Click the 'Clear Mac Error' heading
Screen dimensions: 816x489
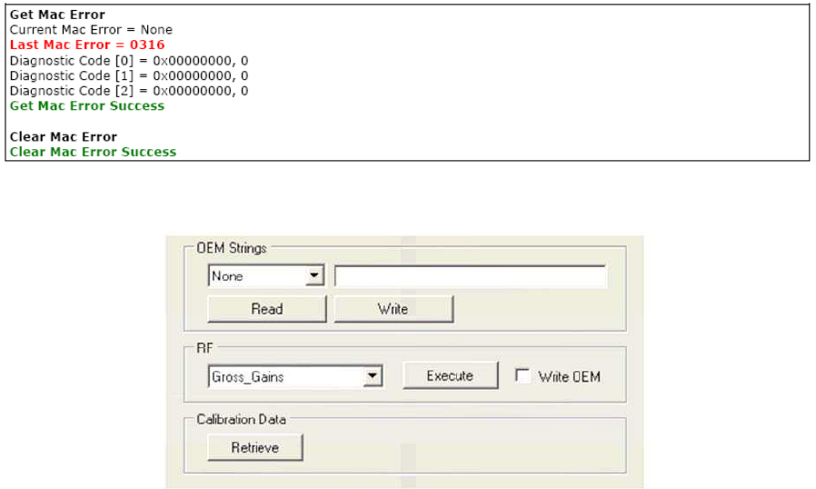click(x=64, y=136)
